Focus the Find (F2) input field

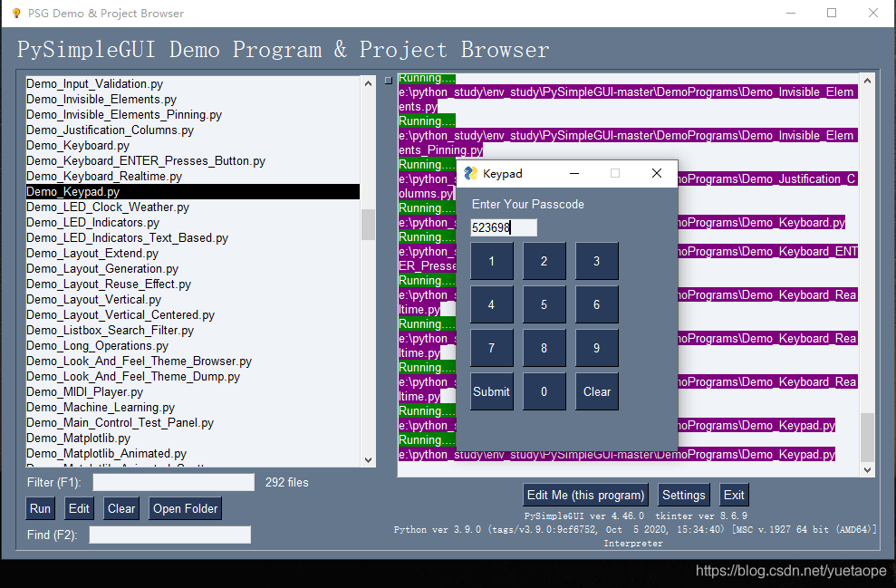point(169,535)
